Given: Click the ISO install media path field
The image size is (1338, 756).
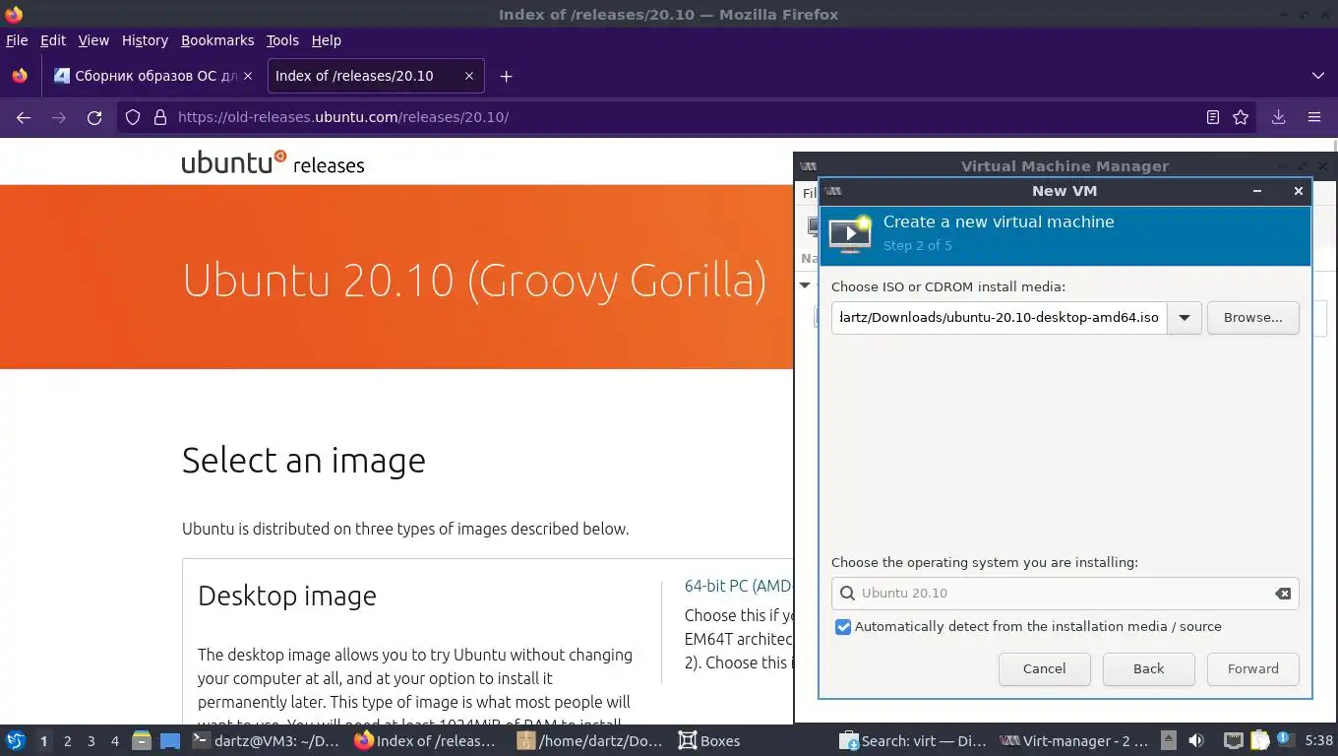Looking at the screenshot, I should (999, 318).
